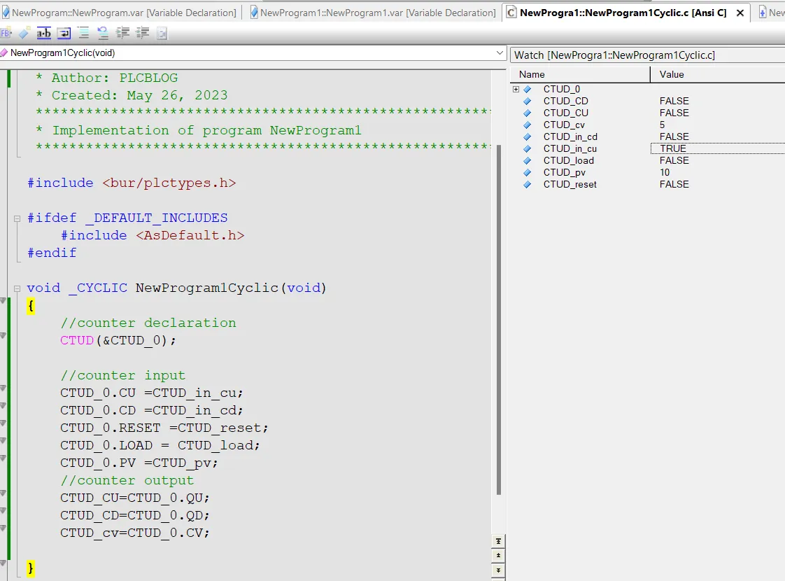Click the FALSE value of CTUD_load
The width and height of the screenshot is (785, 581).
click(674, 161)
